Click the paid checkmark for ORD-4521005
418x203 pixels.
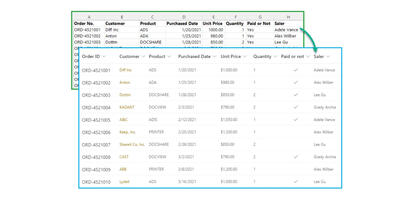(296, 120)
